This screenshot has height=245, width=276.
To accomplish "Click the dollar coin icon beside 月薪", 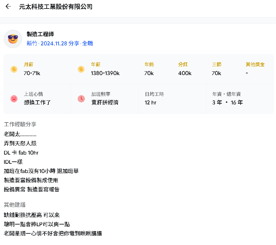I will [x=14, y=69].
